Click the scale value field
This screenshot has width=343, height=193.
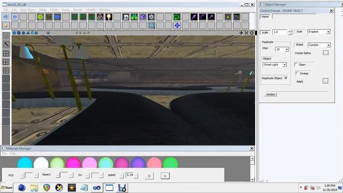tap(280, 32)
